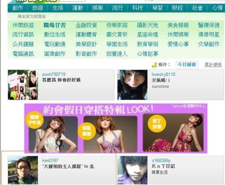Open the 醫療保健 category
This screenshot has height=185, width=225.
pyautogui.click(x=209, y=25)
